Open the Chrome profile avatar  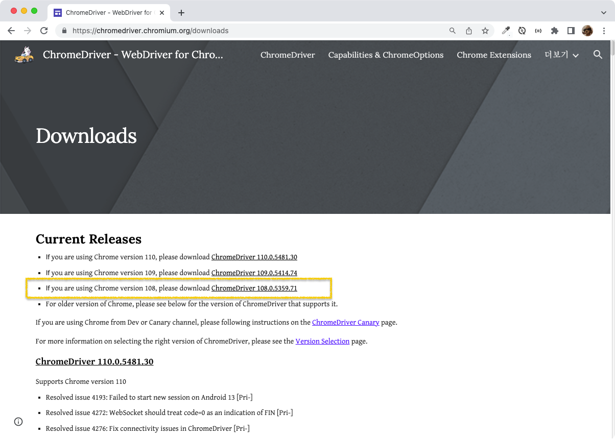[587, 31]
